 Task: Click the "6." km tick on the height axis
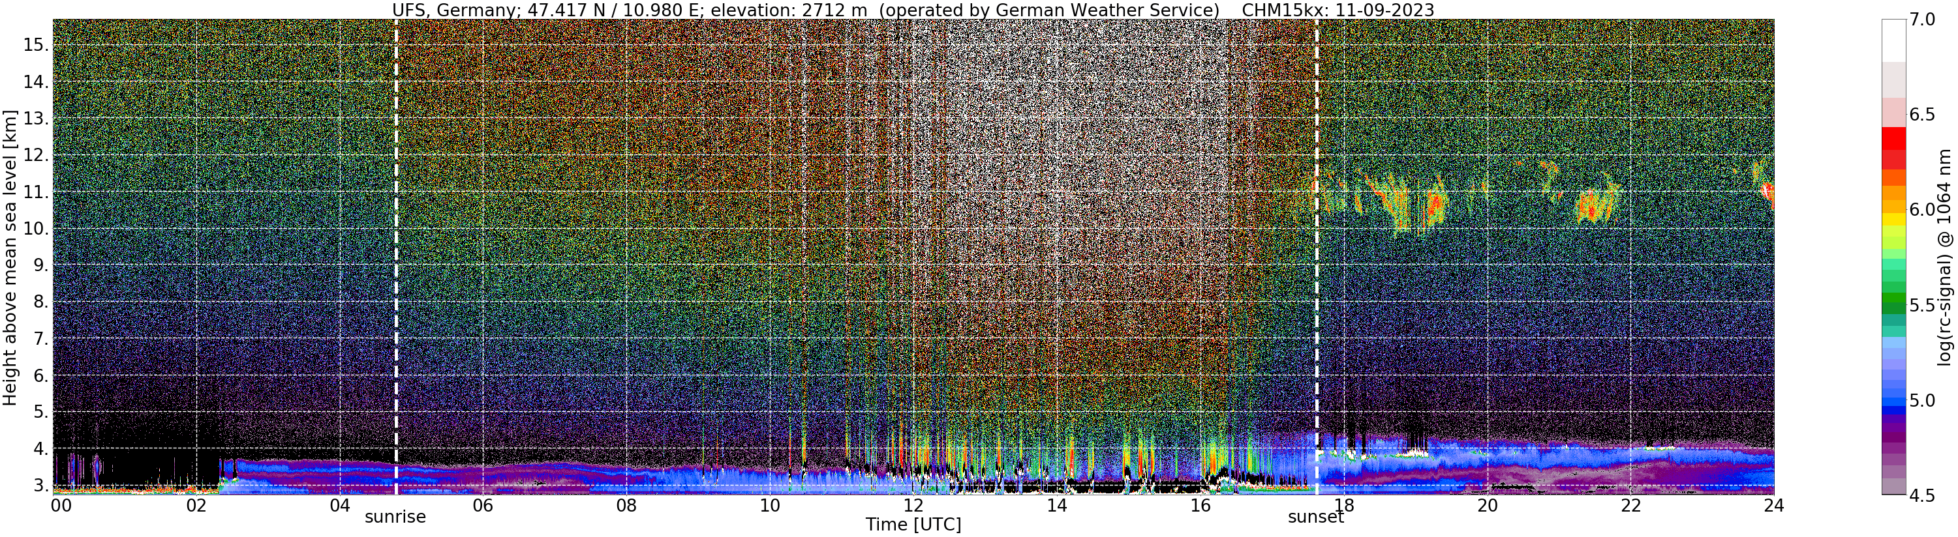point(40,375)
